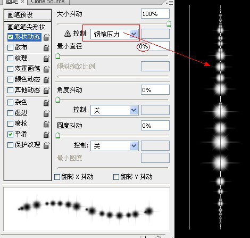The width and height of the screenshot is (250, 238).
Task: Click the 颜色动态 label text
Action: (x=28, y=79)
